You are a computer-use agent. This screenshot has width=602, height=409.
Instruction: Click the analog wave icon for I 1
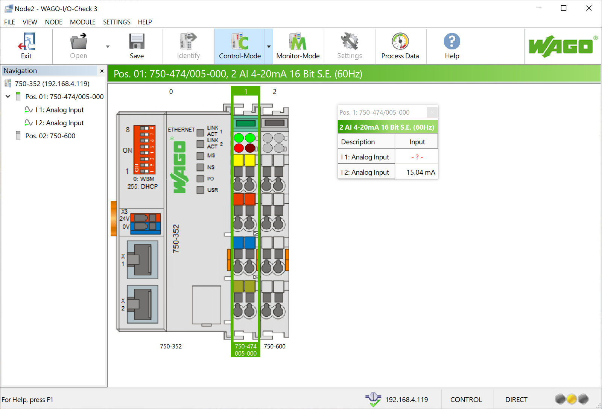pos(29,110)
